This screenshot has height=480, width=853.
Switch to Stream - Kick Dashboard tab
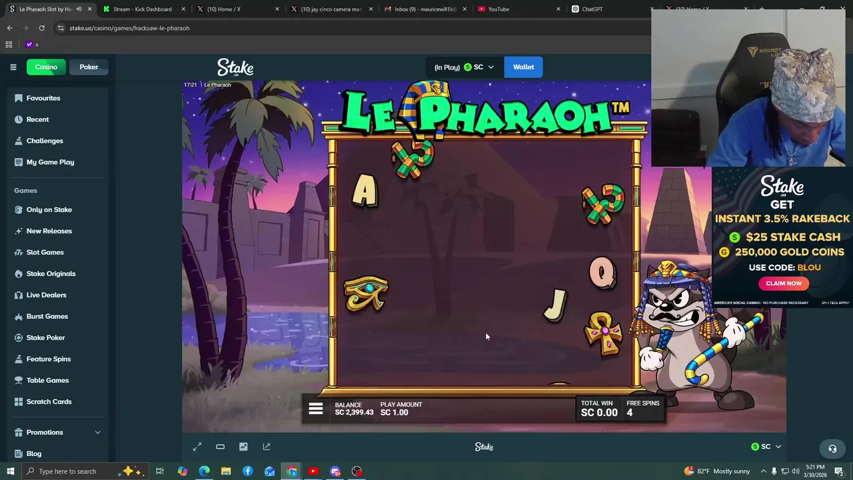(142, 9)
